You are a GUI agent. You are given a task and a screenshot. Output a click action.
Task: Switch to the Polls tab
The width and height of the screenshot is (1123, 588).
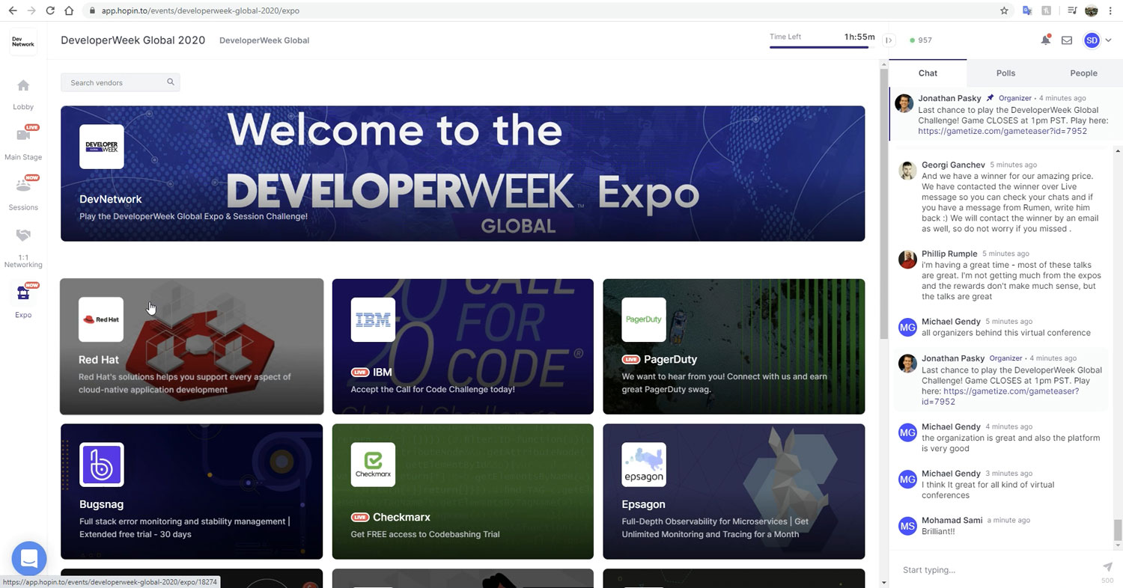[1005, 73]
